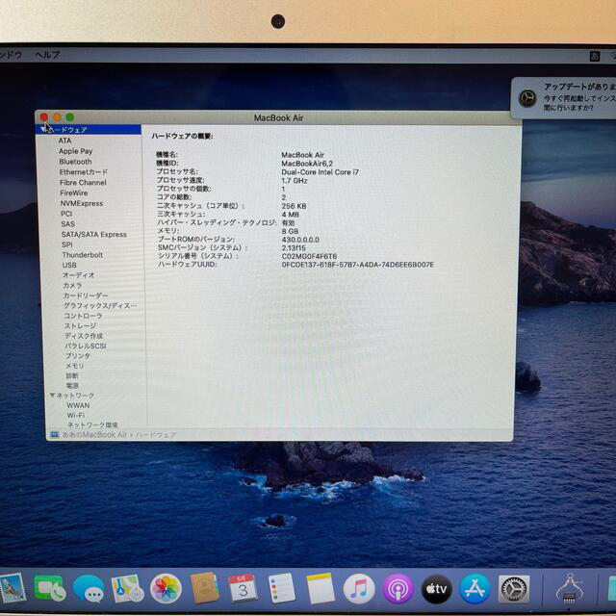Select カメラ in sidebar
Viewport: 616px width, 616px height.
(x=72, y=285)
